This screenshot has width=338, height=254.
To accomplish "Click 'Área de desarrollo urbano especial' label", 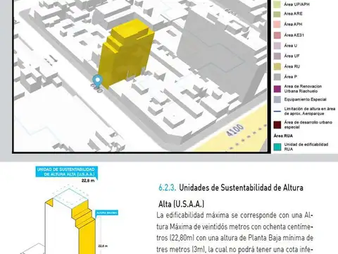I will pos(308,124).
